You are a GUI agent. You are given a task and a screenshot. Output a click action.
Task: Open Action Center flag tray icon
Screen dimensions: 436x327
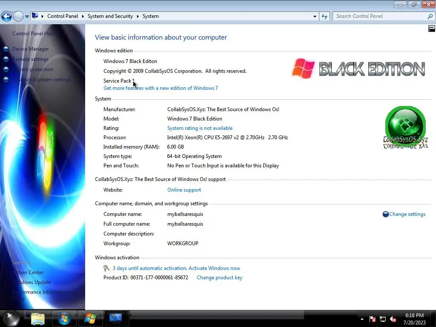click(373, 319)
